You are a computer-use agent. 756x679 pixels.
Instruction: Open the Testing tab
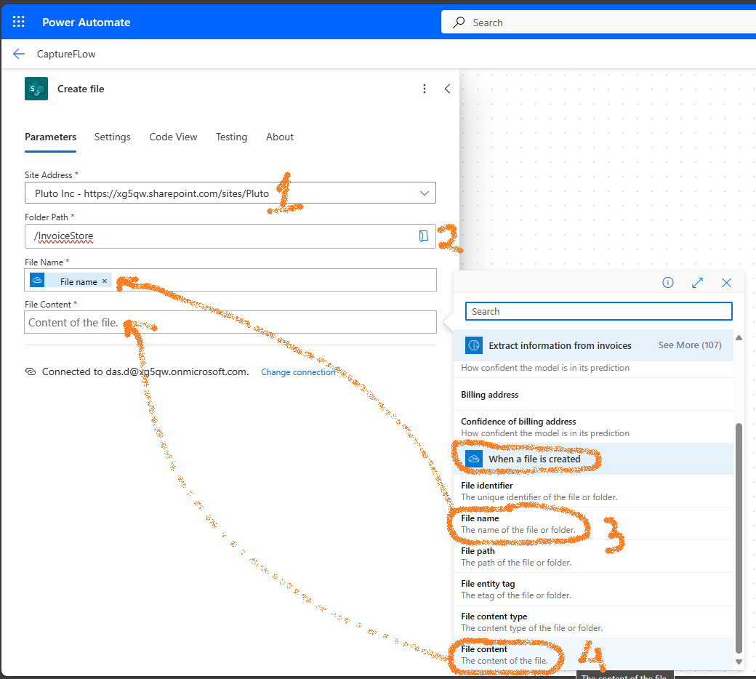(x=231, y=137)
